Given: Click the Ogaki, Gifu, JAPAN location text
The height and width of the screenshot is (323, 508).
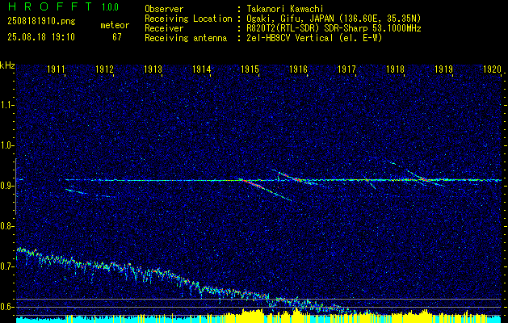Looking at the screenshot, I should 333,19.
